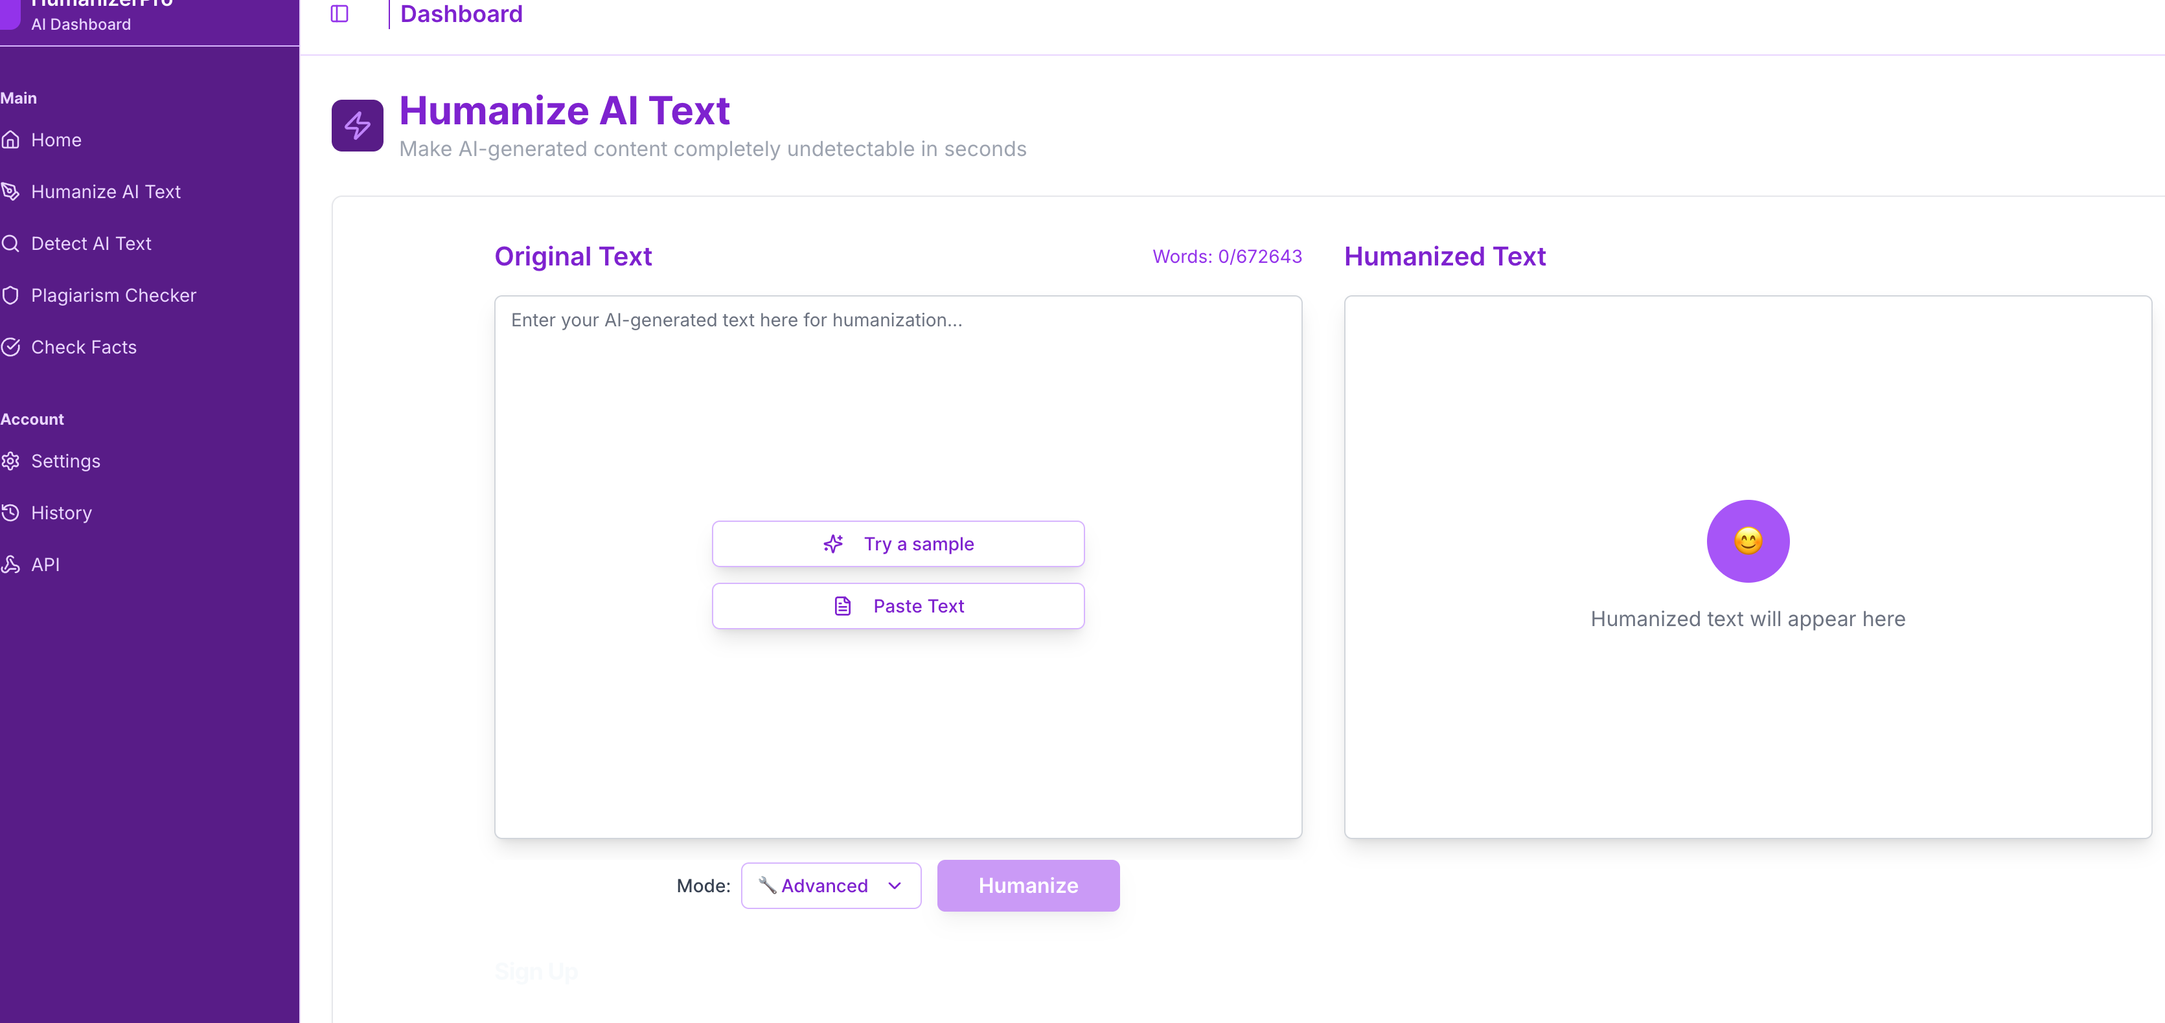Click the Plagiarism Checker shield icon
2165x1023 pixels.
click(x=11, y=296)
